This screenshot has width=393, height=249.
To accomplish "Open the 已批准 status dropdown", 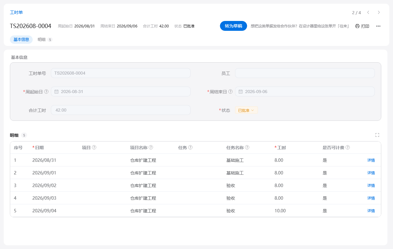I will pos(246,110).
